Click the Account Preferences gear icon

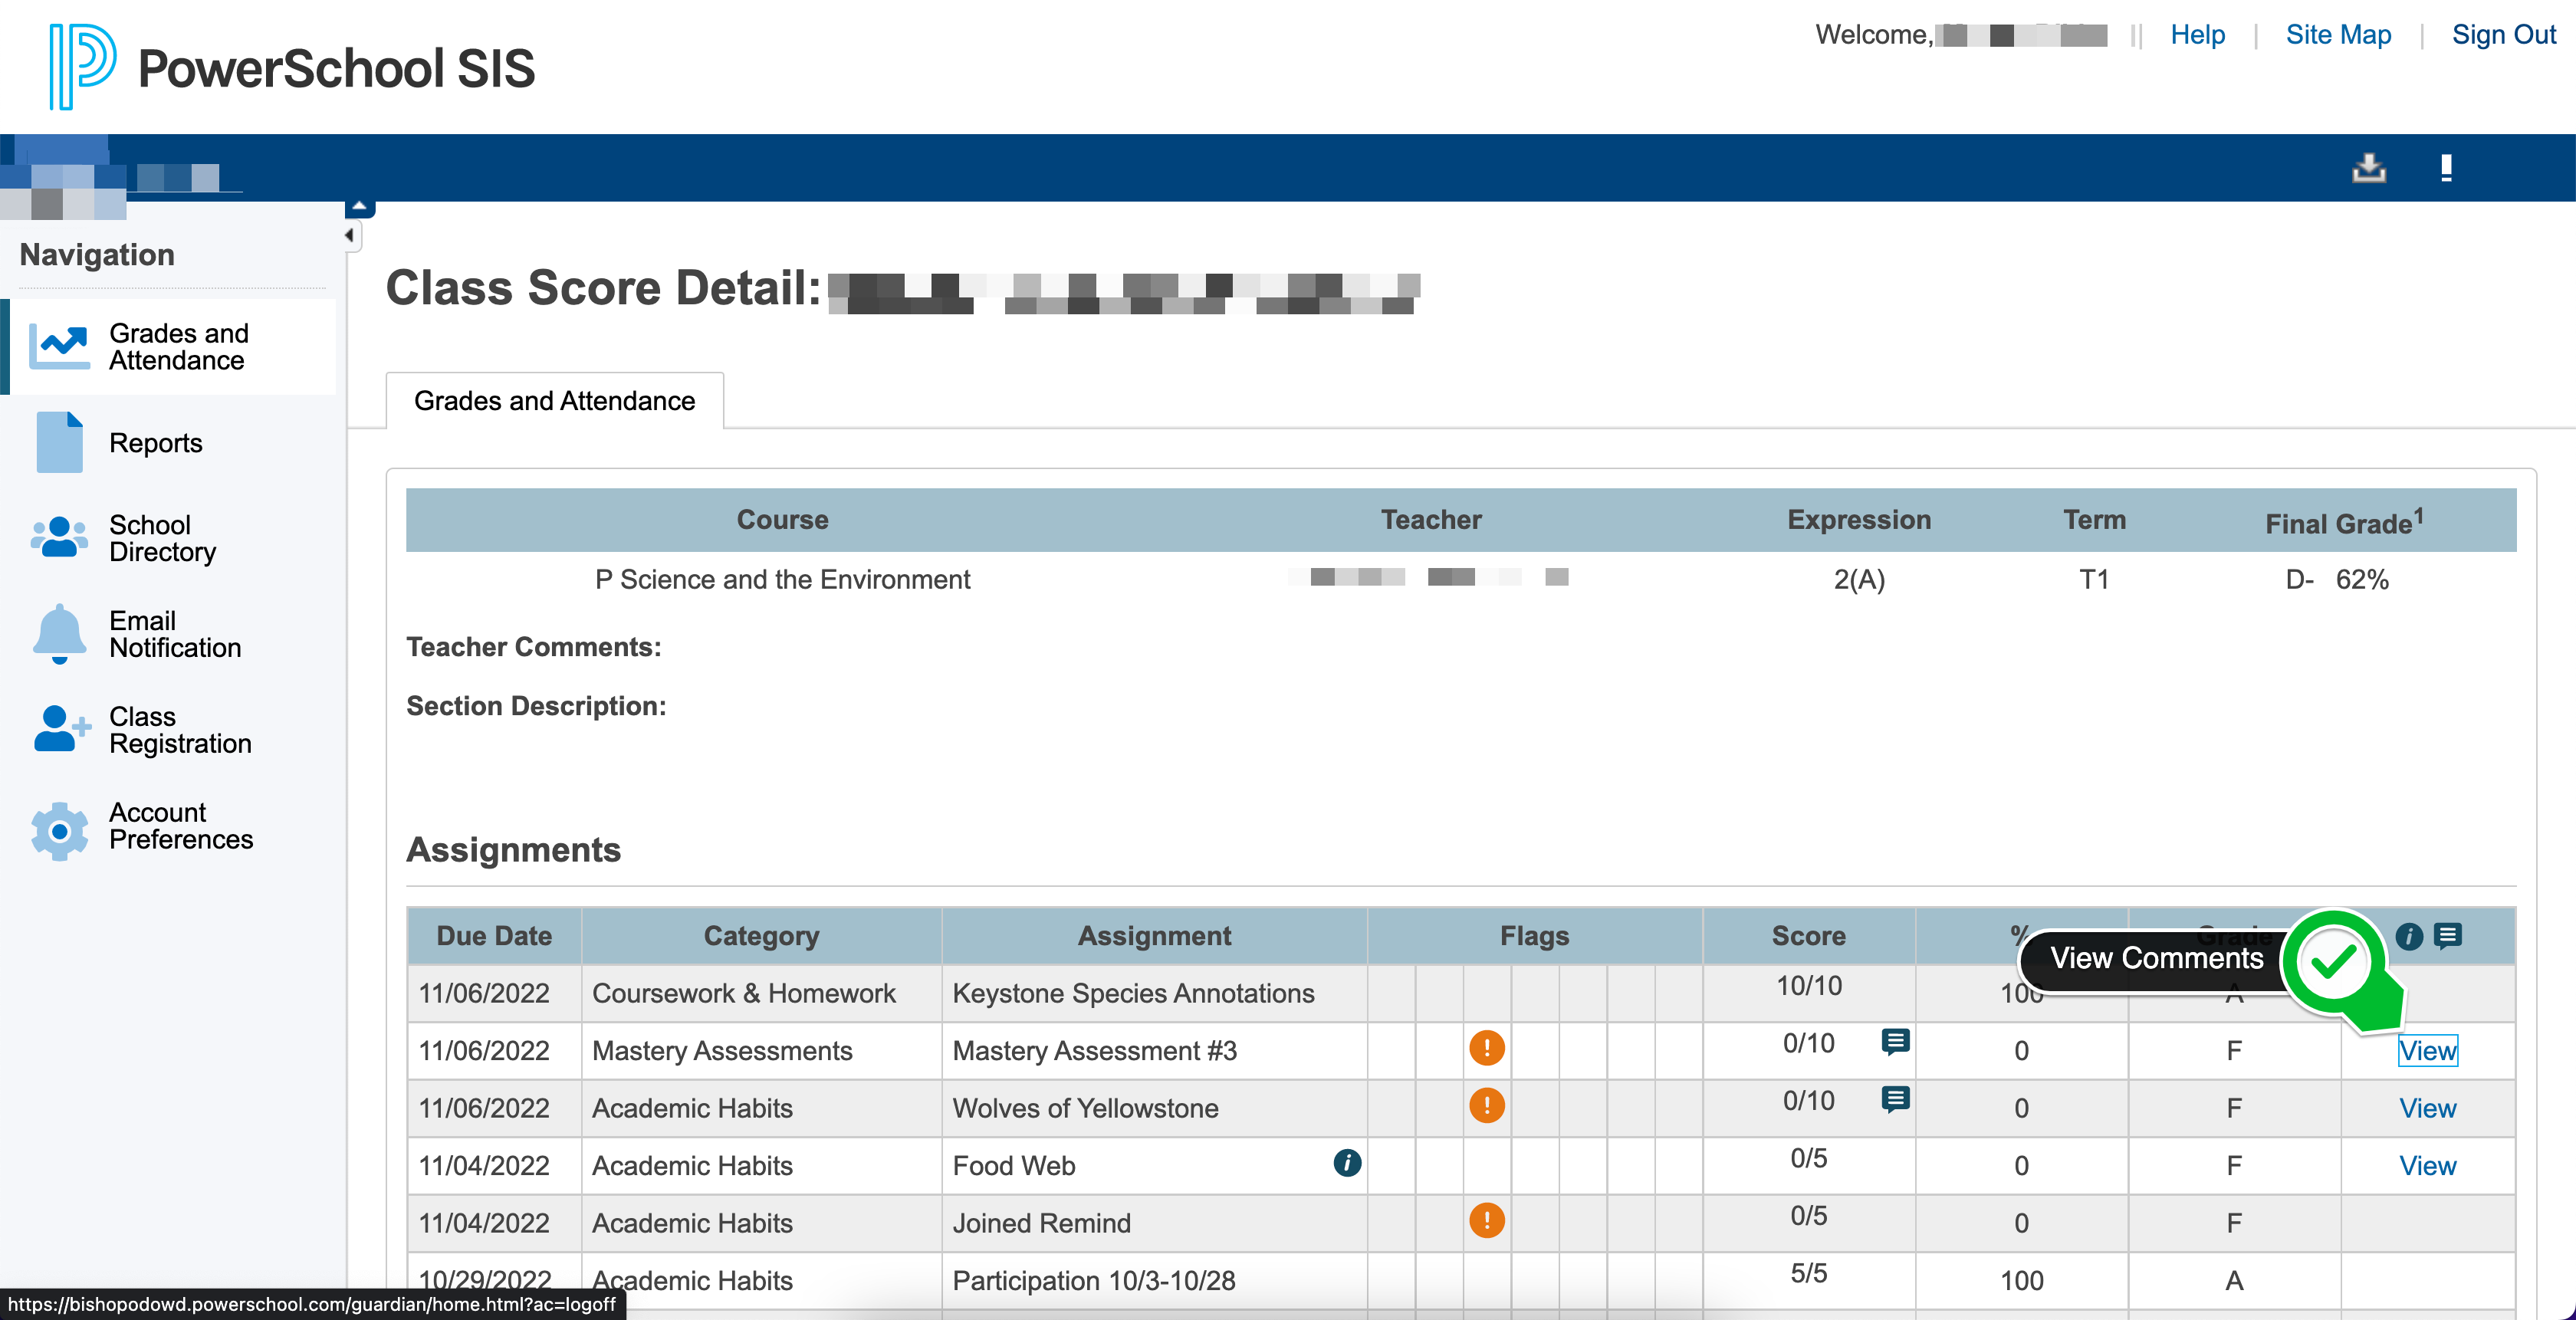click(59, 830)
